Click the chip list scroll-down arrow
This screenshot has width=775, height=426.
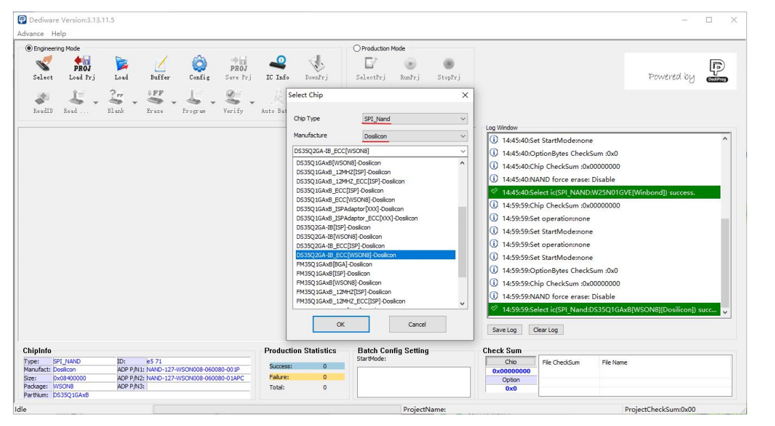coord(462,304)
